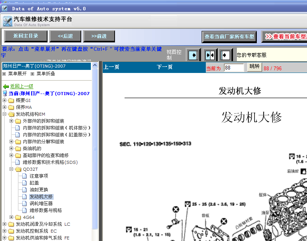Select the 涡轮增压器 tree item
The width and height of the screenshot is (307, 241).
coord(41,204)
